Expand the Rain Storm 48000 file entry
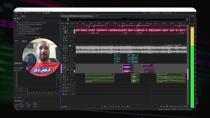Viewport: 210px width, 118px height. 15,26
